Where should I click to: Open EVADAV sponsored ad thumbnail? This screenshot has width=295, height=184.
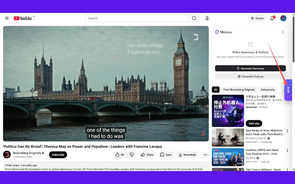228,111
